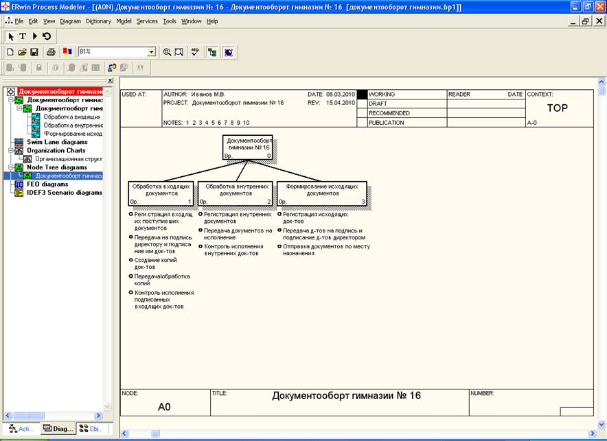Collapse the top-level Документооборт гимназии tree node
Viewport: 607px width, 441px height.
11,99
